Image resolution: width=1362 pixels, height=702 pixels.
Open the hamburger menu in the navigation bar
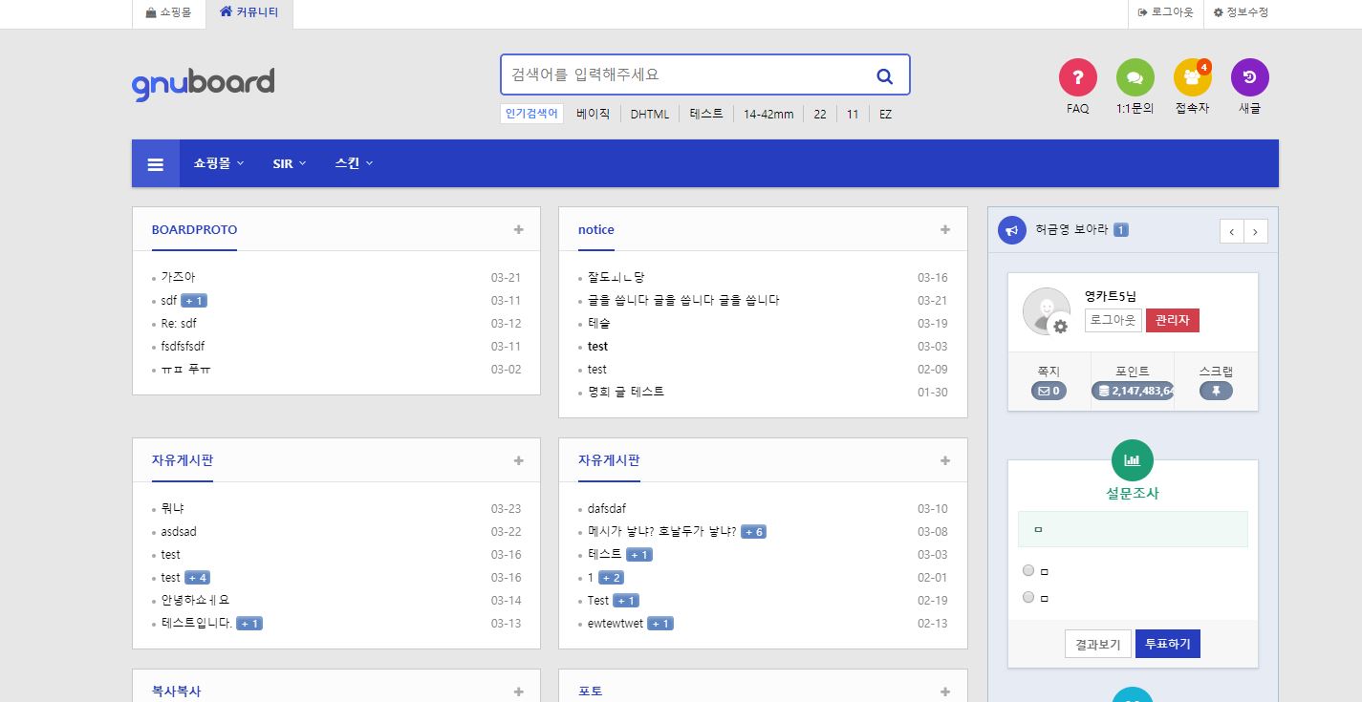(155, 164)
